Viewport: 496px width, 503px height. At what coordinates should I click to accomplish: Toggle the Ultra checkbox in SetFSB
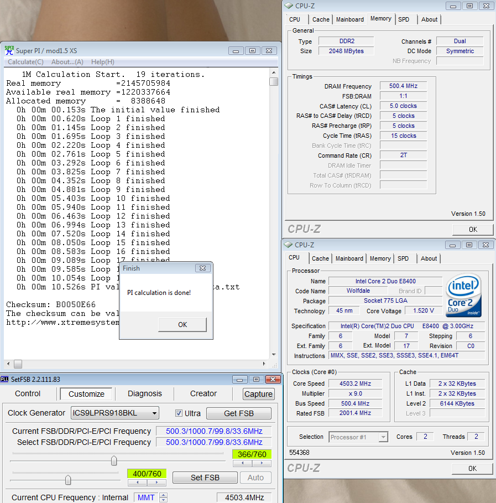(x=179, y=413)
